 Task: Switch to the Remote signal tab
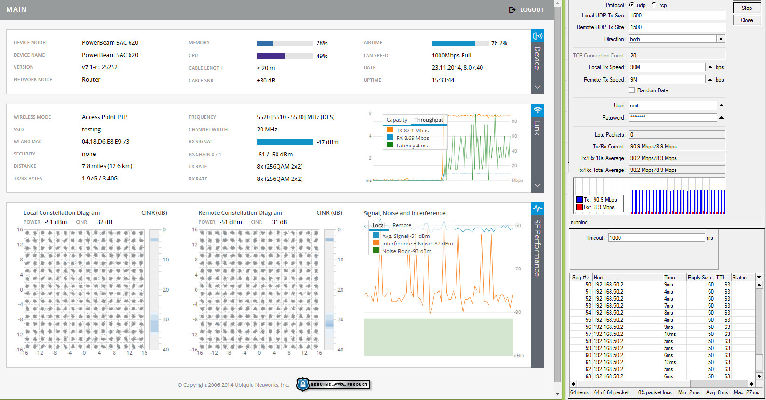[x=402, y=226]
